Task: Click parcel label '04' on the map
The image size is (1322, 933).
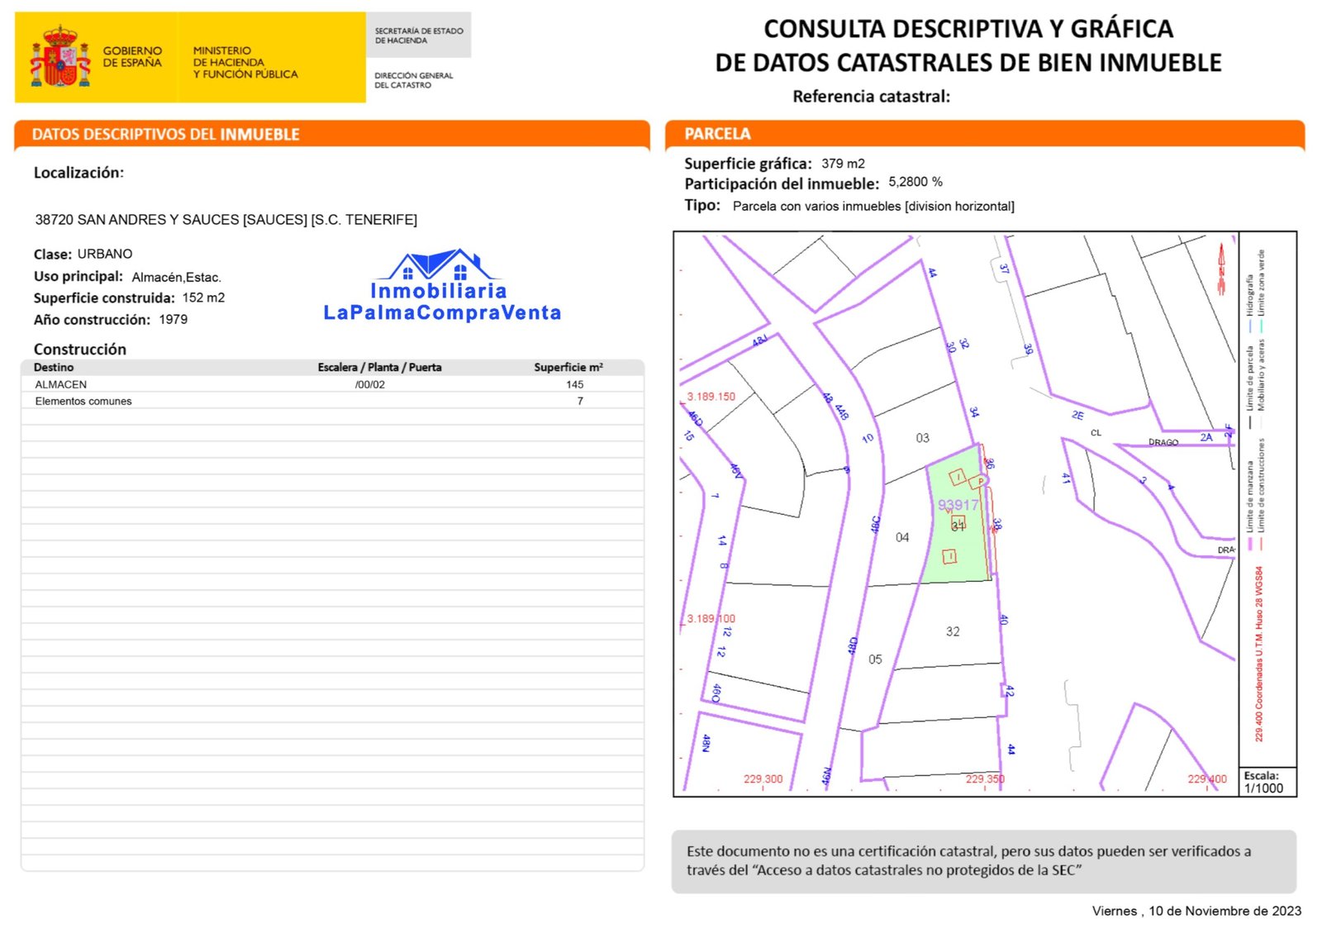Action: 902,537
